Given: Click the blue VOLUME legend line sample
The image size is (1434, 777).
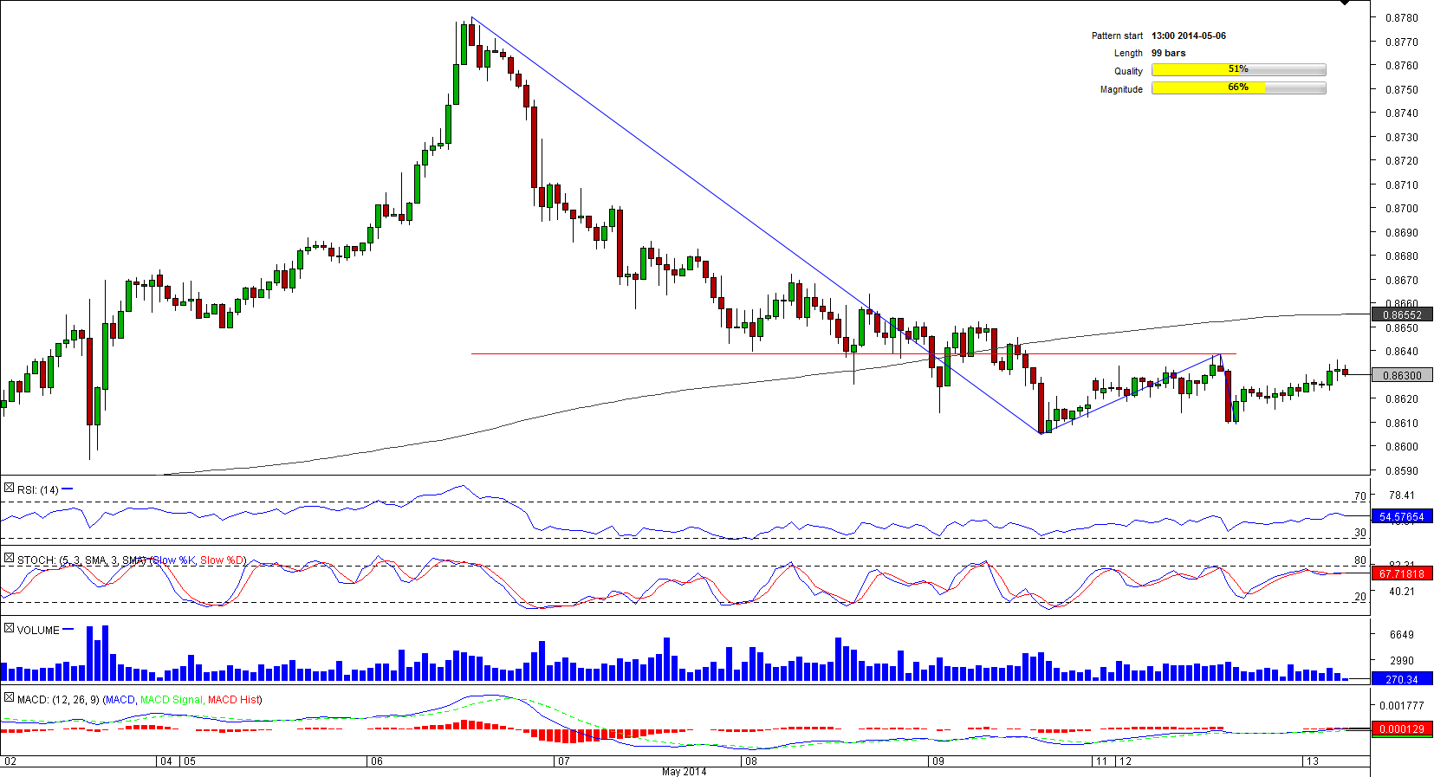Looking at the screenshot, I should pos(68,630).
